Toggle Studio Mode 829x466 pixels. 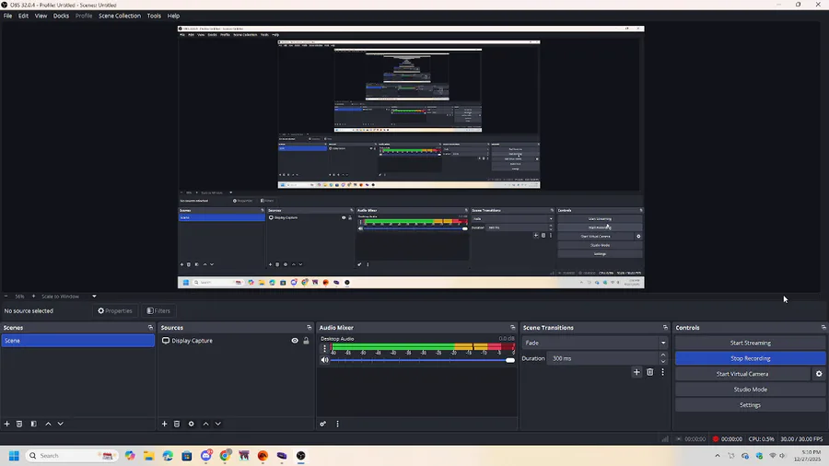(750, 390)
